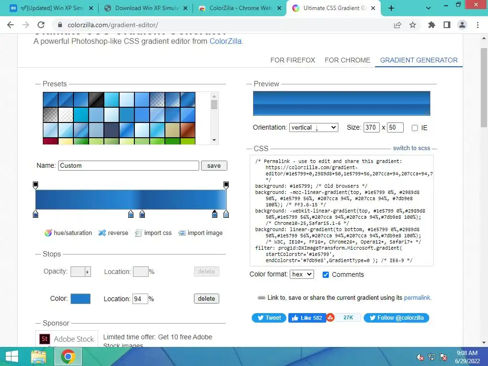The width and height of the screenshot is (488, 366).
Task: Open the FOR CHROME tab
Action: point(347,60)
